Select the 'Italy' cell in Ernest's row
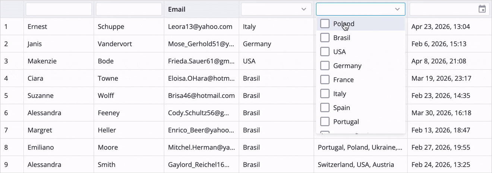Image resolution: width=492 pixels, height=173 pixels. (276, 27)
